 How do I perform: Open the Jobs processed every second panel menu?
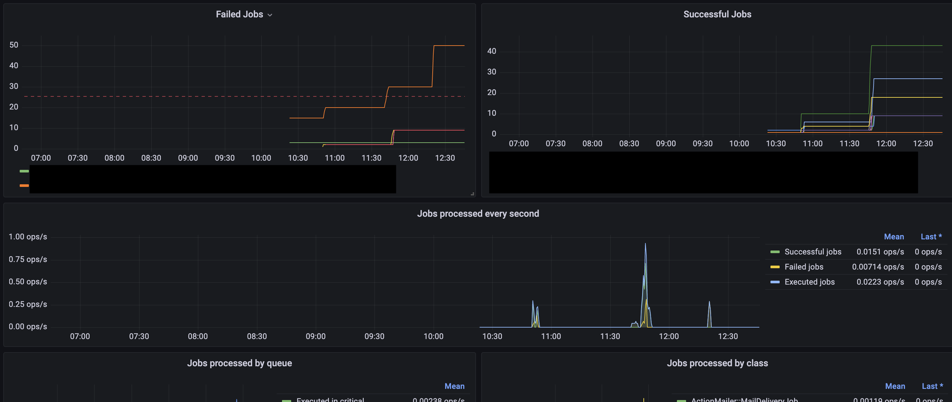click(478, 214)
